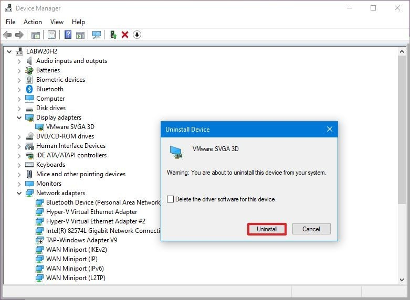Viewport: 410px width, 300px height.
Task: Expand the Computer node
Action: 19,99
